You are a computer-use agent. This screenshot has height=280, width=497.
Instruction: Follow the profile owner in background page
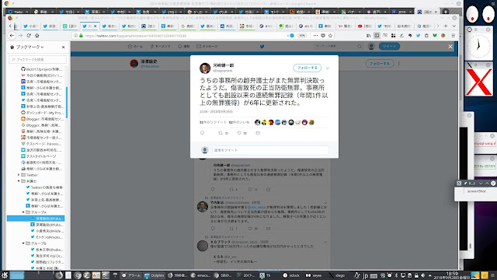(380, 64)
